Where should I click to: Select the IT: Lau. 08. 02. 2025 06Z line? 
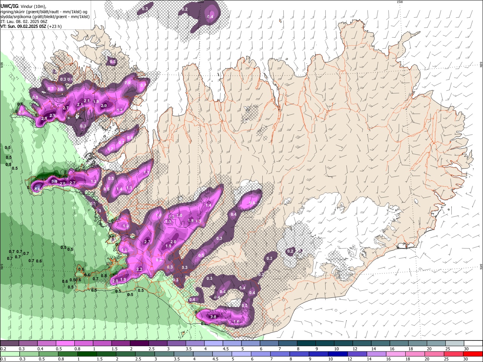(24, 21)
